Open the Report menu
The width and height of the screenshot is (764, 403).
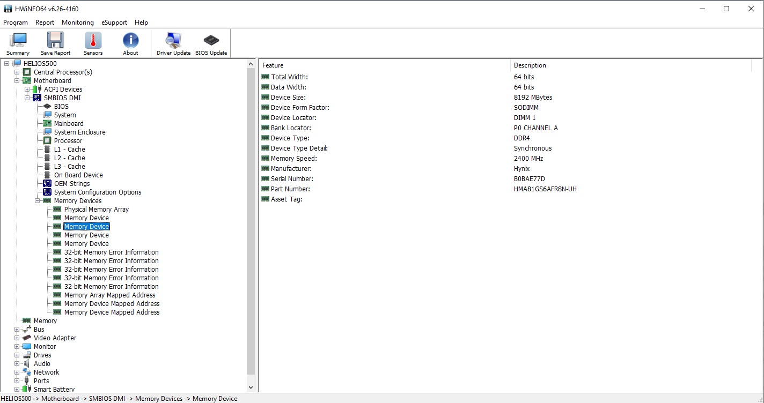tap(45, 23)
